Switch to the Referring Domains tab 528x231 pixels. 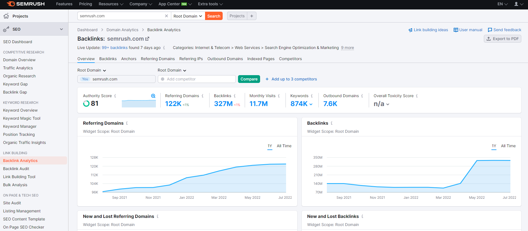(158, 59)
